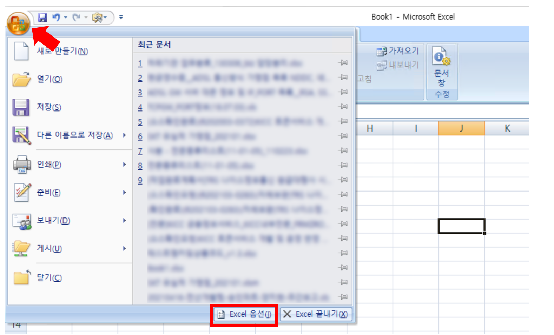Screen dimensions: 554x335
Task: Pin recent document number 7
Action: (343, 150)
